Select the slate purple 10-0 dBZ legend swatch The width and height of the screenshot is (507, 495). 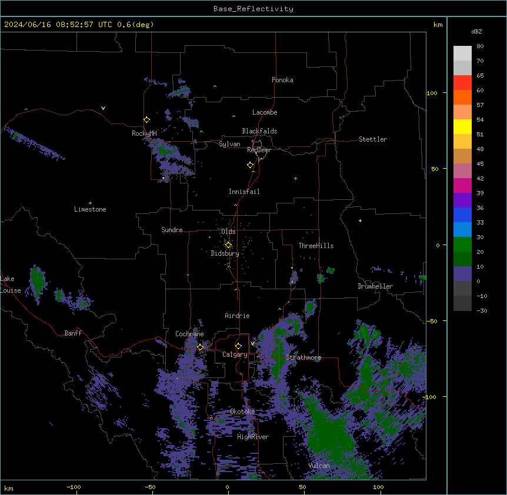[x=462, y=274]
